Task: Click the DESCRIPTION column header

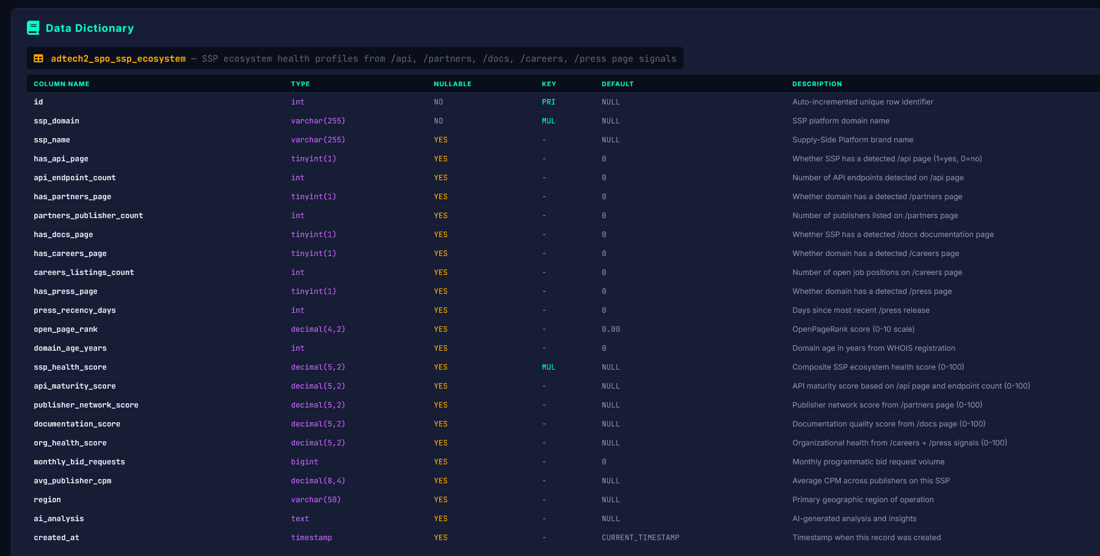Action: click(x=817, y=84)
